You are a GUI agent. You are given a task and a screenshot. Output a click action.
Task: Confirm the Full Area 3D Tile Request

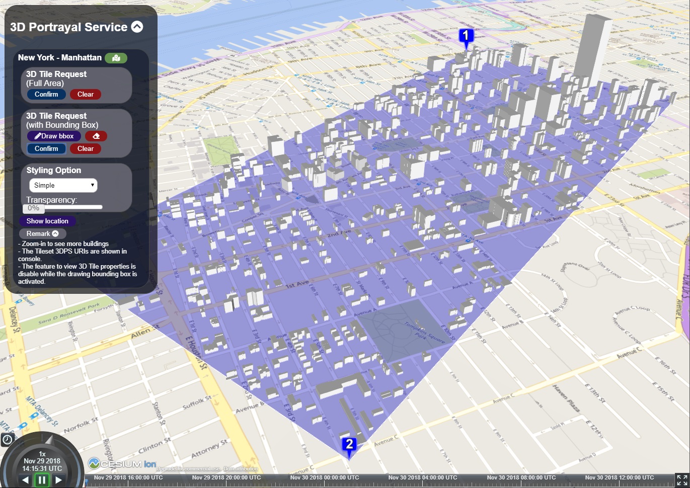pos(46,94)
